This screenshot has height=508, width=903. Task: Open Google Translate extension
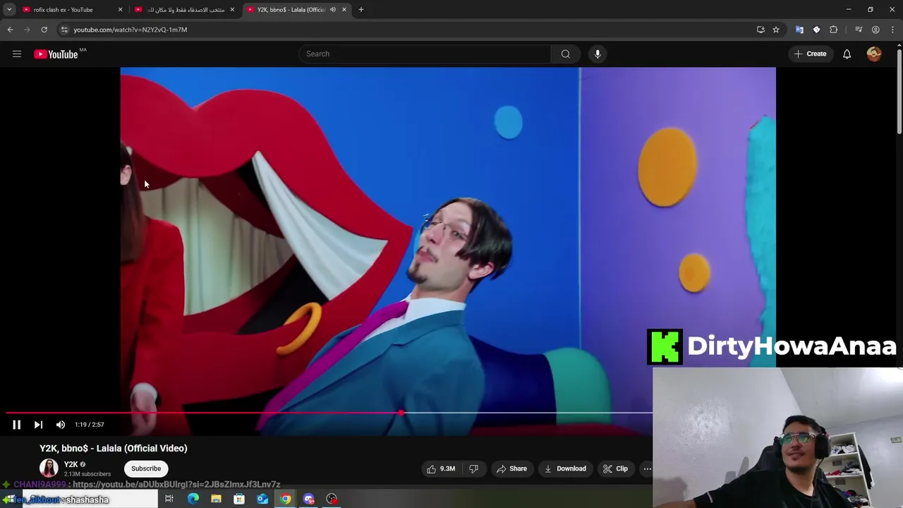tap(799, 30)
